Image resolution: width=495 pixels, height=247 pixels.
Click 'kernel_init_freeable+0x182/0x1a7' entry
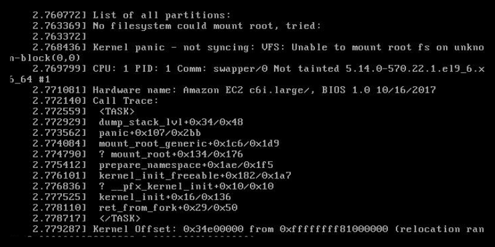tap(195, 175)
